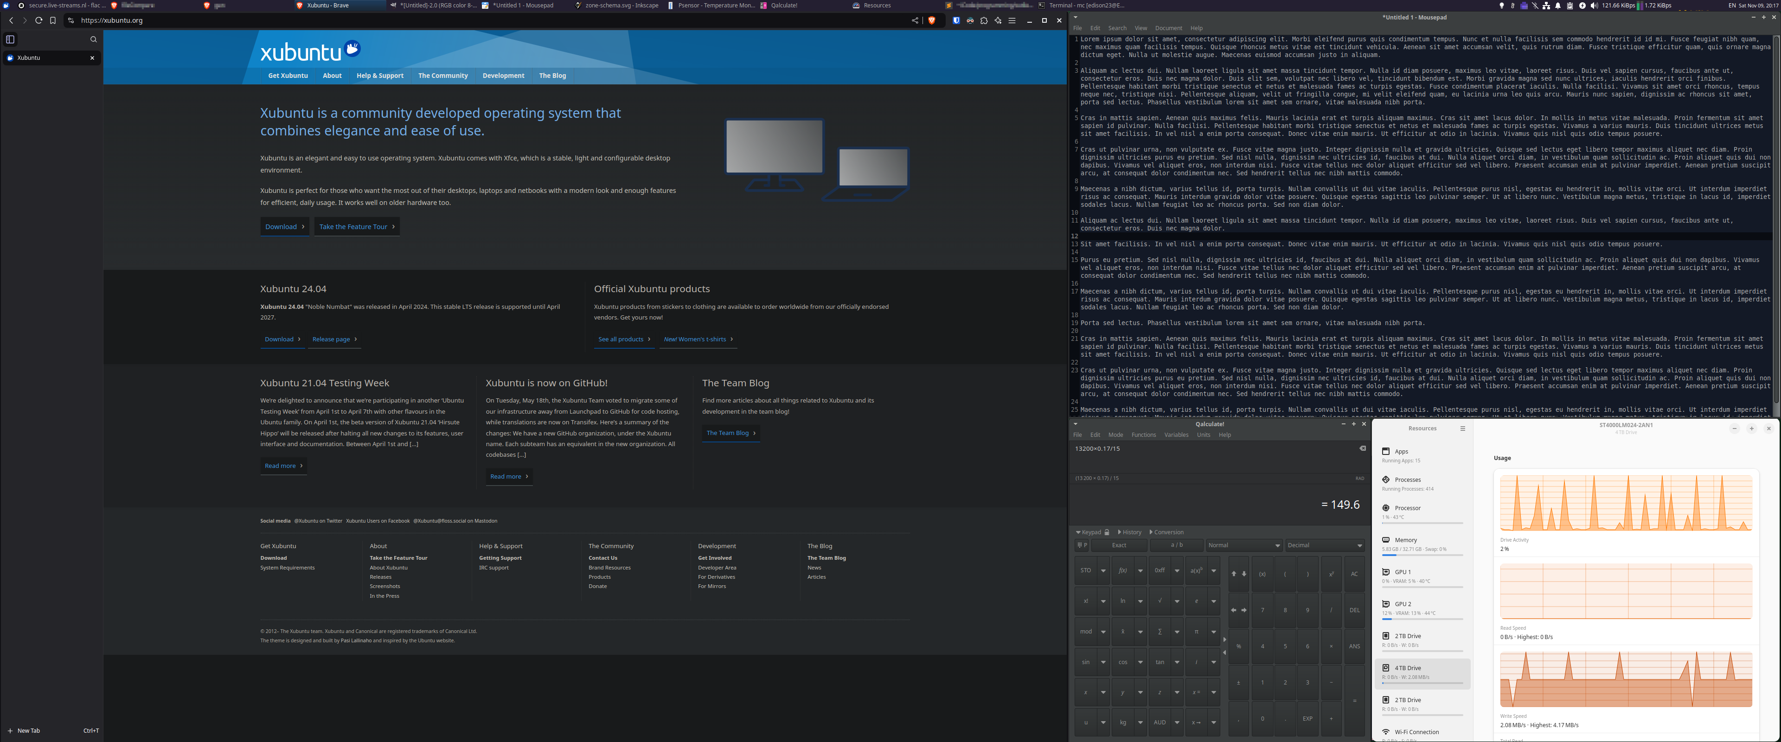Click Take the Feature Tour button
Image resolution: width=1781 pixels, height=742 pixels.
point(357,227)
